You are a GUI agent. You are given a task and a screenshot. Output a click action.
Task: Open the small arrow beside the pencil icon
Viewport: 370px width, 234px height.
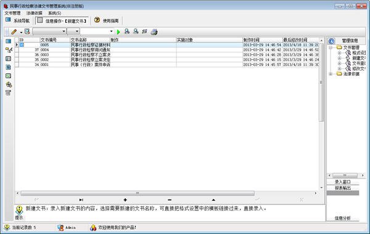pos(21,32)
